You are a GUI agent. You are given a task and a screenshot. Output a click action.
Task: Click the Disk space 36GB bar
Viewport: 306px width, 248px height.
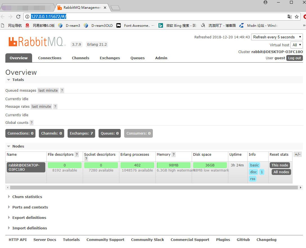(x=210, y=165)
